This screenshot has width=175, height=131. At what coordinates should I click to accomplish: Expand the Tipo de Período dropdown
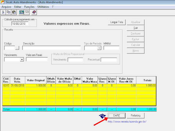(x=99, y=48)
